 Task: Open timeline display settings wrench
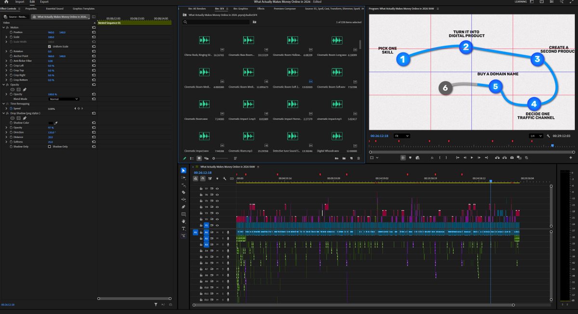pyautogui.click(x=224, y=179)
